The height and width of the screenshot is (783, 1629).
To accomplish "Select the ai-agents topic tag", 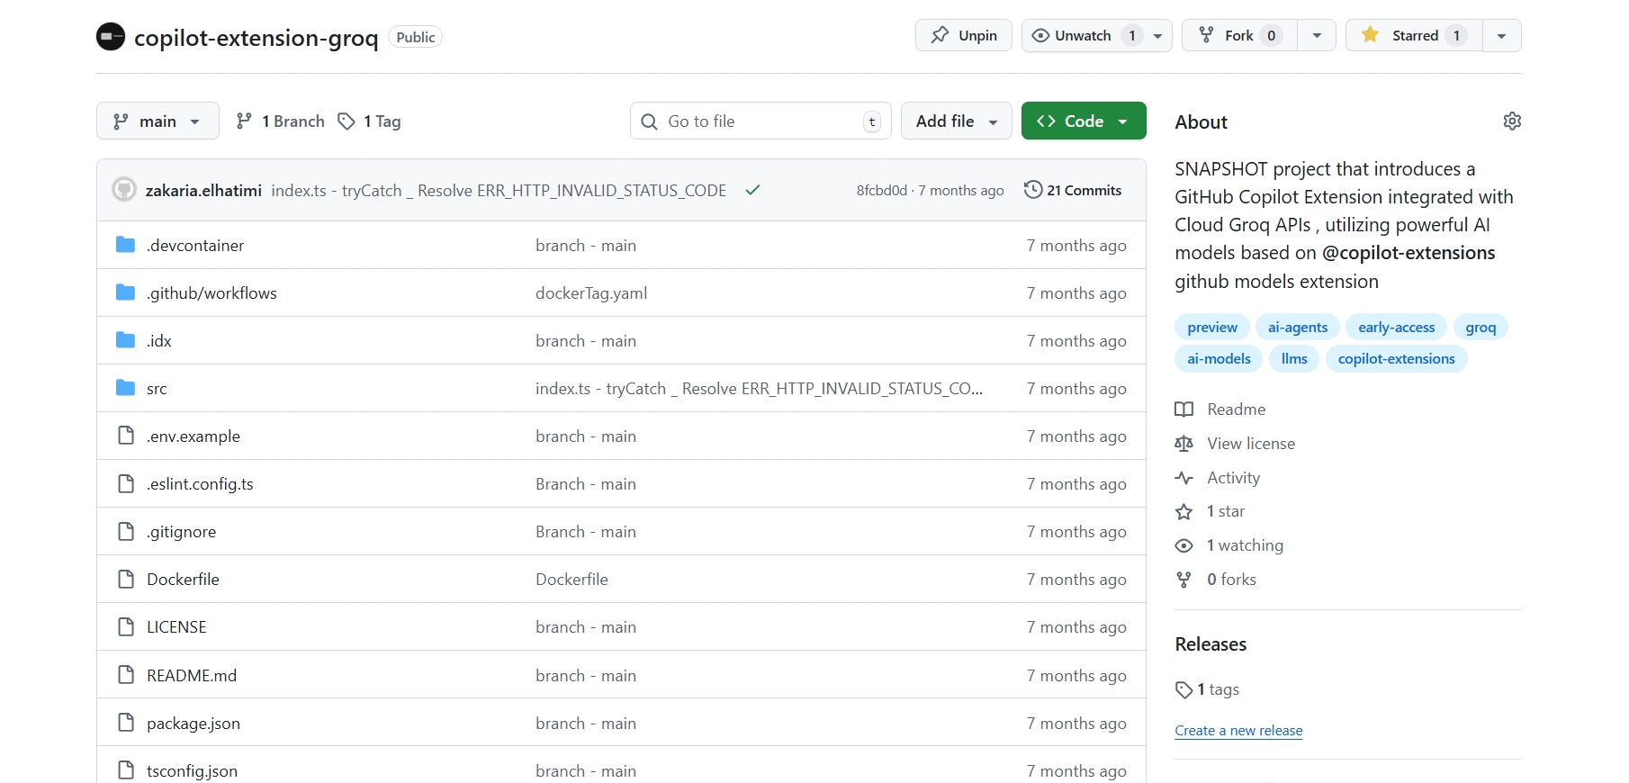I will (1298, 327).
